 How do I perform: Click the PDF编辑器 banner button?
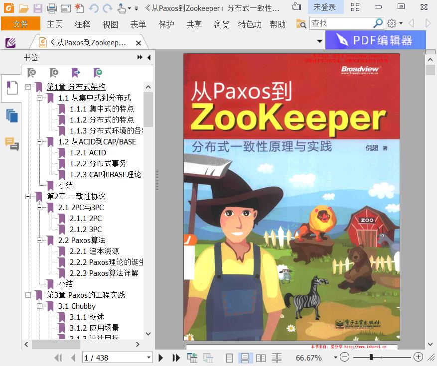coord(376,40)
